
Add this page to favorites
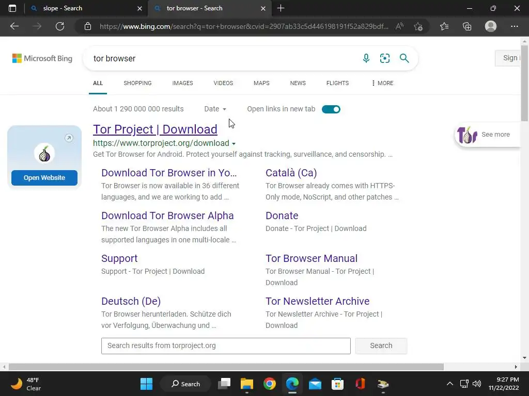pyautogui.click(x=418, y=26)
